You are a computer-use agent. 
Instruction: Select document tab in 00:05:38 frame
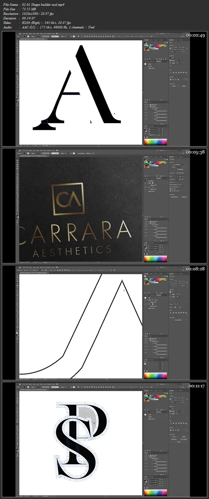[x=33, y=156]
